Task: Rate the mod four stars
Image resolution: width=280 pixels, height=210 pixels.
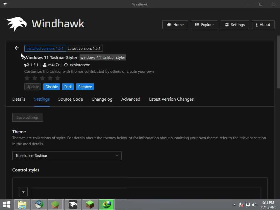Action: [50, 78]
